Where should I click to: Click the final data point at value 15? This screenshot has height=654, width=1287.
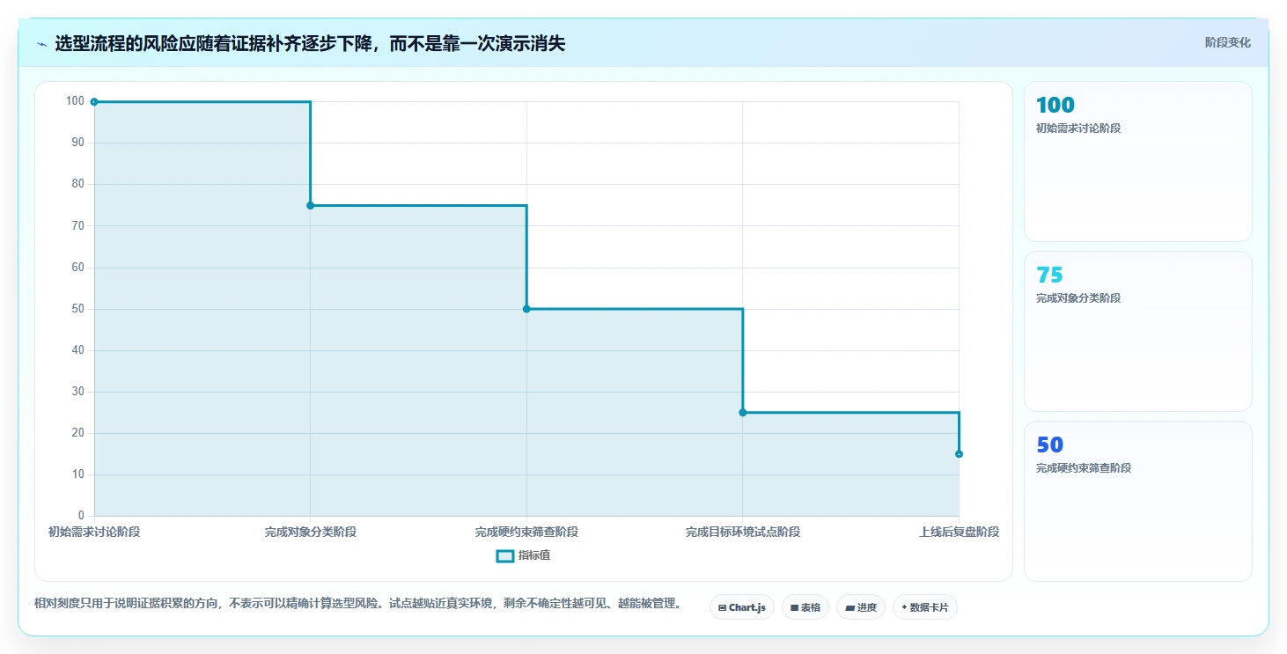pyautogui.click(x=959, y=454)
